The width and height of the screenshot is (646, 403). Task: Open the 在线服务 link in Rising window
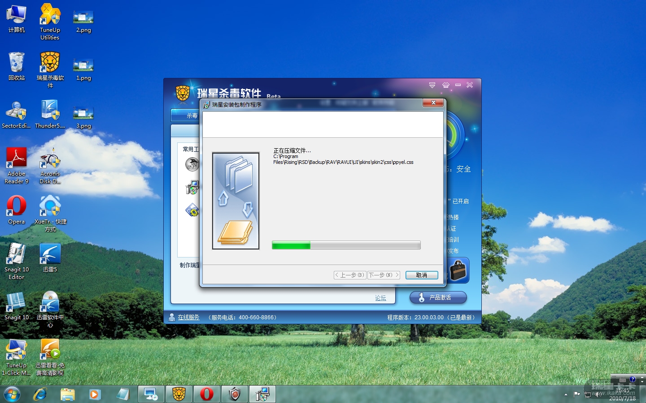[x=188, y=317]
